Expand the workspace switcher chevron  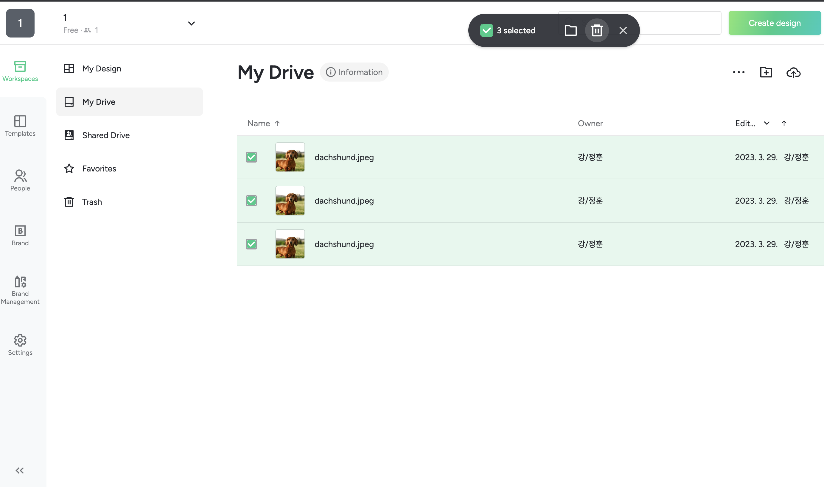pyautogui.click(x=191, y=23)
